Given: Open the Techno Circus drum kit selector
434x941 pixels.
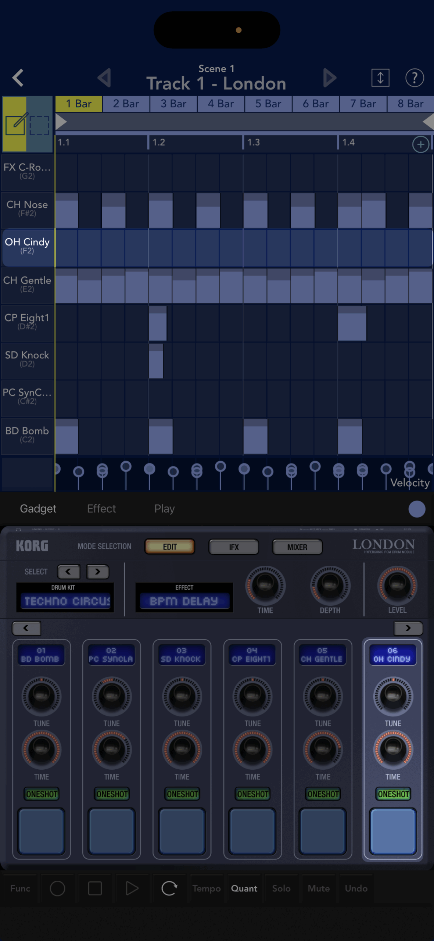Looking at the screenshot, I should (x=65, y=601).
